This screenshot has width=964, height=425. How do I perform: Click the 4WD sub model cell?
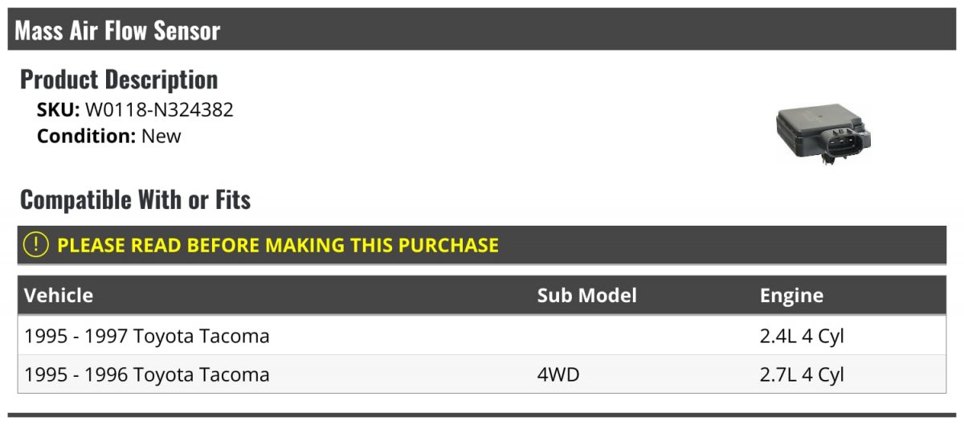coord(558,374)
